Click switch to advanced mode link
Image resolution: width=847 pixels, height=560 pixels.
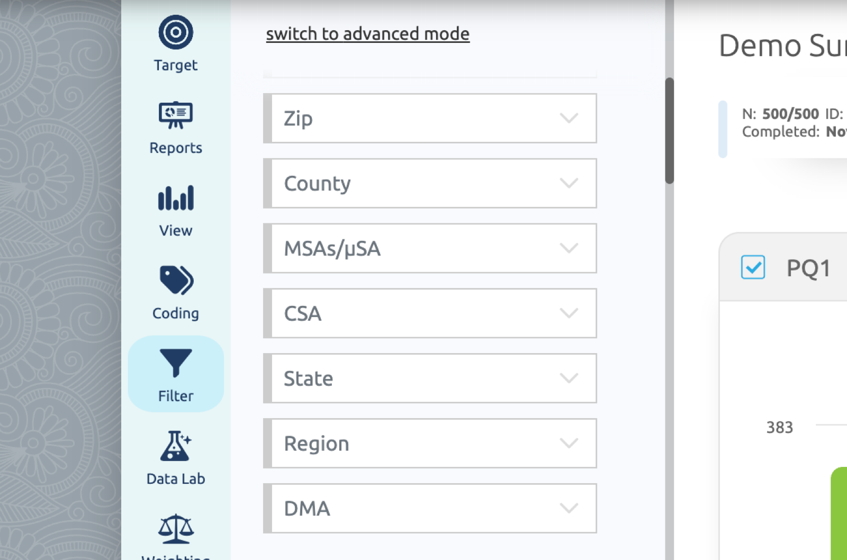(368, 34)
